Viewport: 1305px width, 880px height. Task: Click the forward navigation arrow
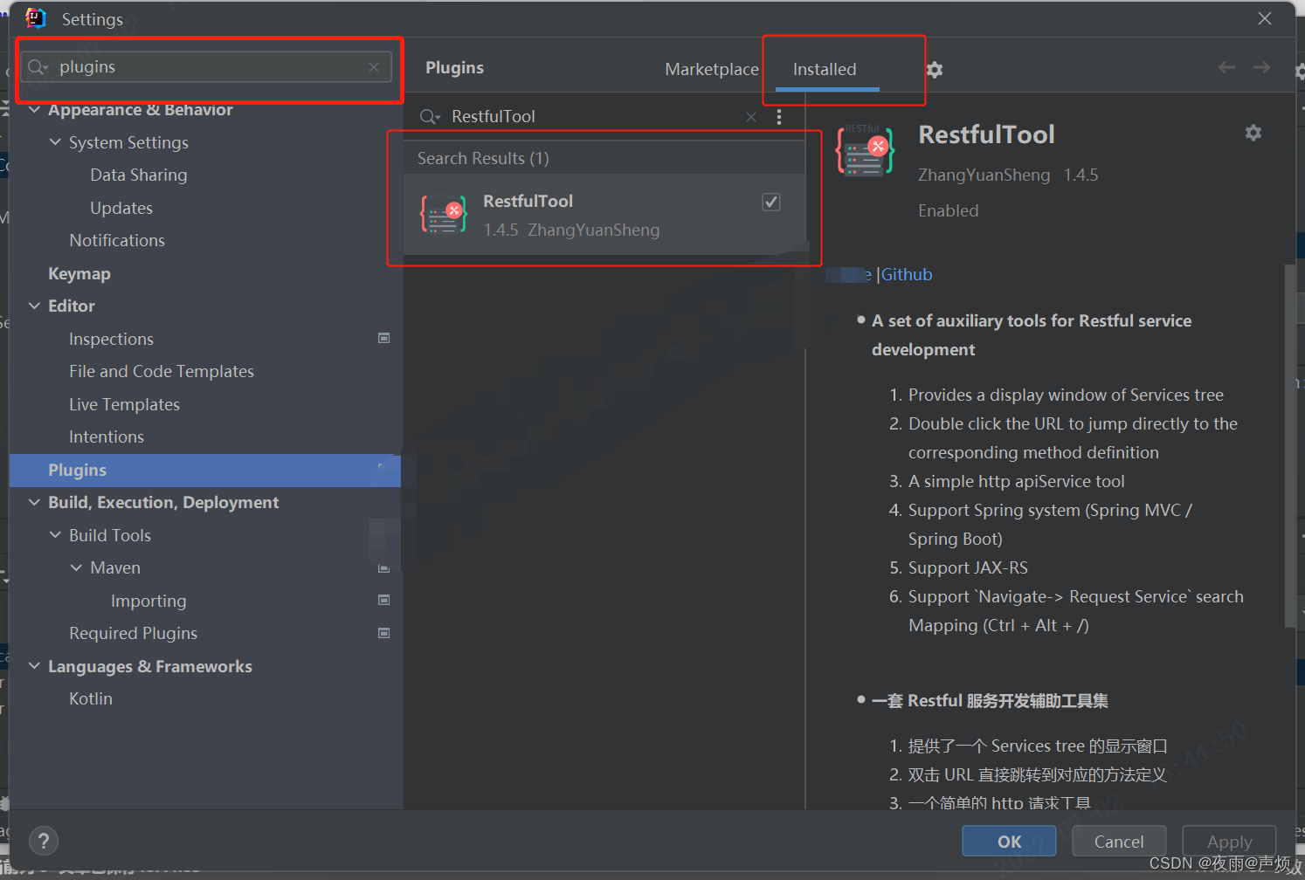tap(1261, 66)
